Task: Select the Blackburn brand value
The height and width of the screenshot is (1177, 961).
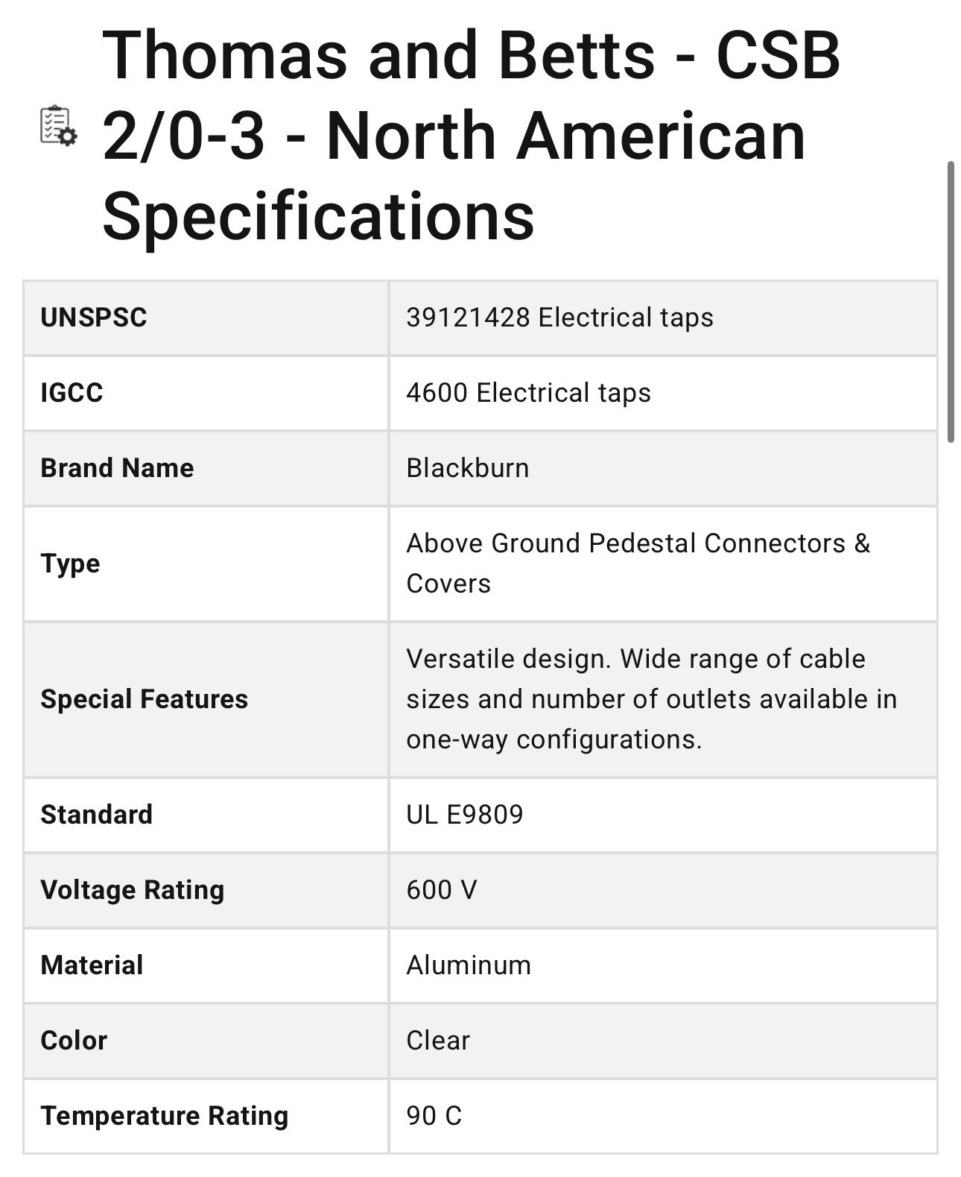Action: (x=468, y=468)
